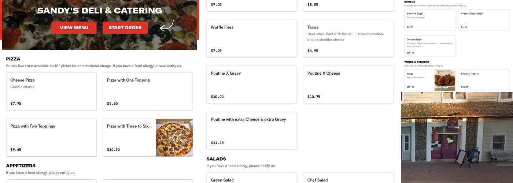513x183 pixels.
Task: Open the Poutine X Cheese card
Action: (x=348, y=85)
